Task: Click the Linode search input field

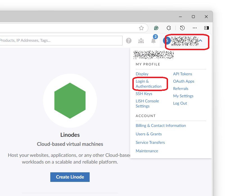Action: [61, 41]
